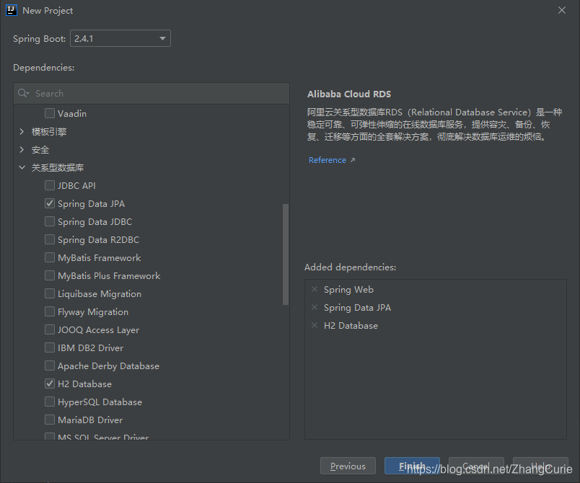Enable the JDBC API dependency

pos(50,185)
